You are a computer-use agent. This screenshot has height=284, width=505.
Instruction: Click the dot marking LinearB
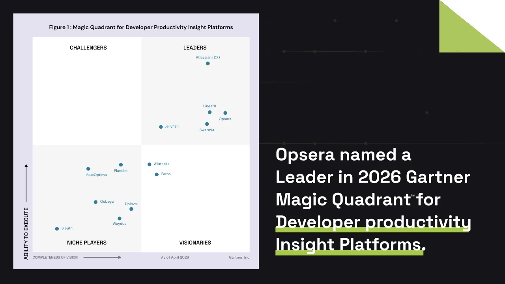[209, 112]
